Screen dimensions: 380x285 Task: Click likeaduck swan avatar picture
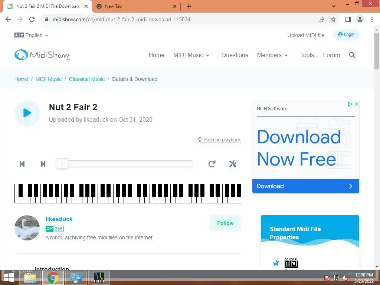click(x=27, y=227)
